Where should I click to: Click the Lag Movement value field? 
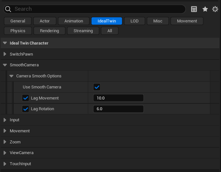(x=118, y=98)
